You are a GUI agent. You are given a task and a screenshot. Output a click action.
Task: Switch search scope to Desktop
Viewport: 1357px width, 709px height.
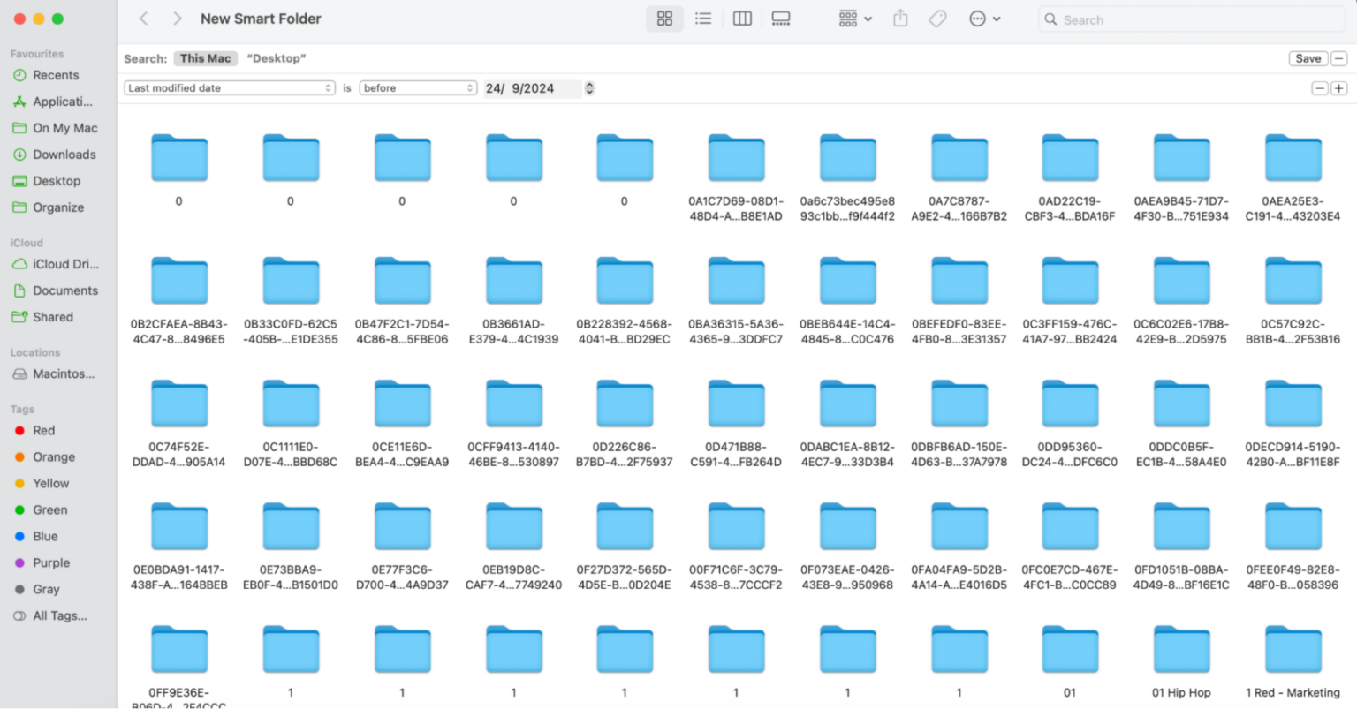277,58
